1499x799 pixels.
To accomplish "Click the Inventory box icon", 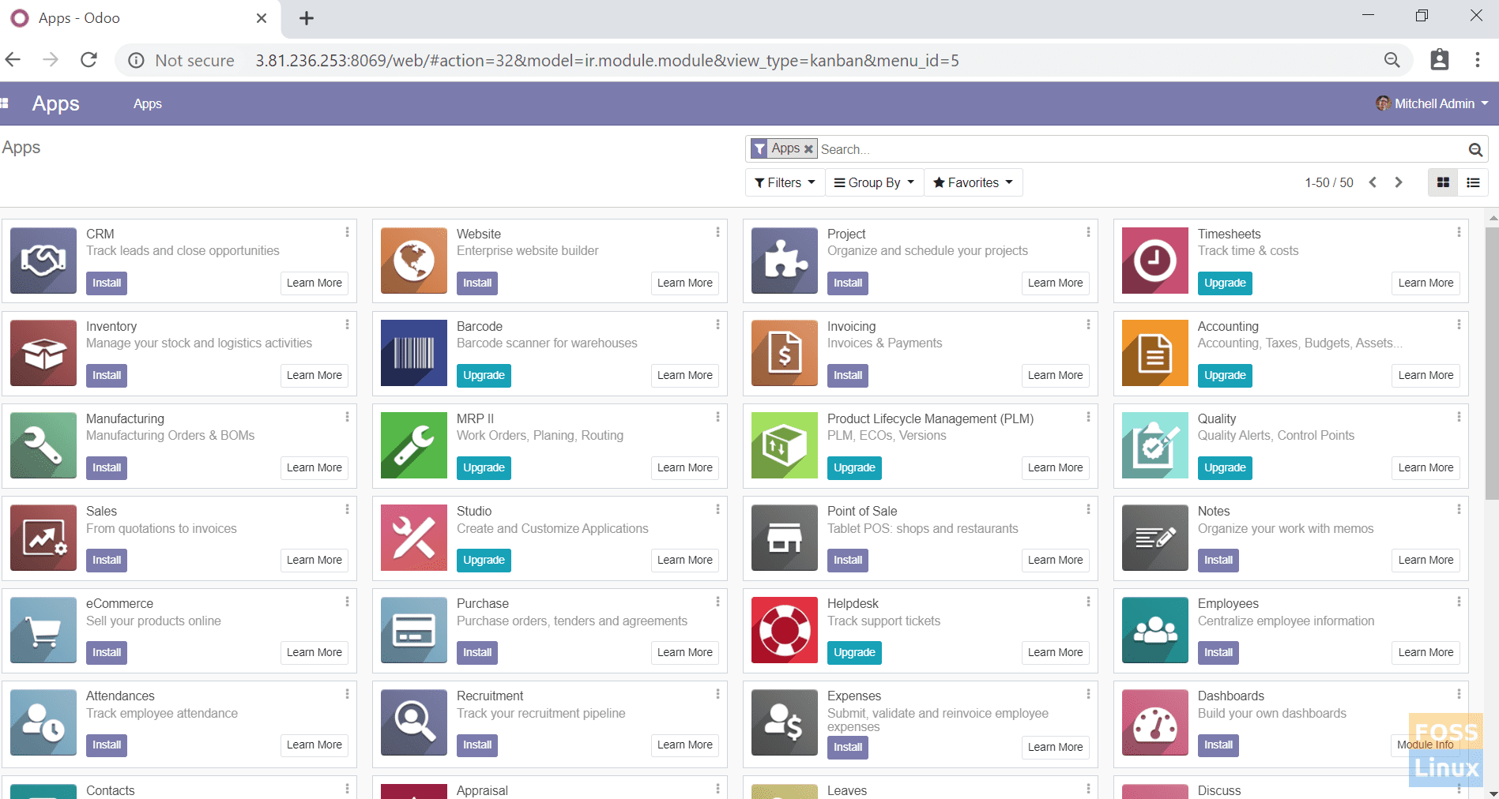I will coord(43,353).
